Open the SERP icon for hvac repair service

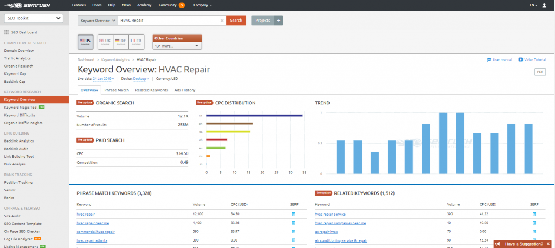point(534,214)
